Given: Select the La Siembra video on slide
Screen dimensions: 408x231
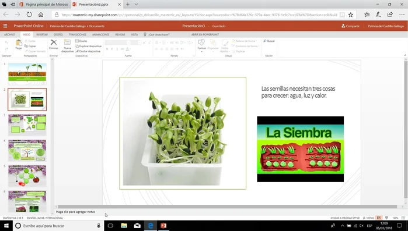Looking at the screenshot, I should pyautogui.click(x=300, y=149).
